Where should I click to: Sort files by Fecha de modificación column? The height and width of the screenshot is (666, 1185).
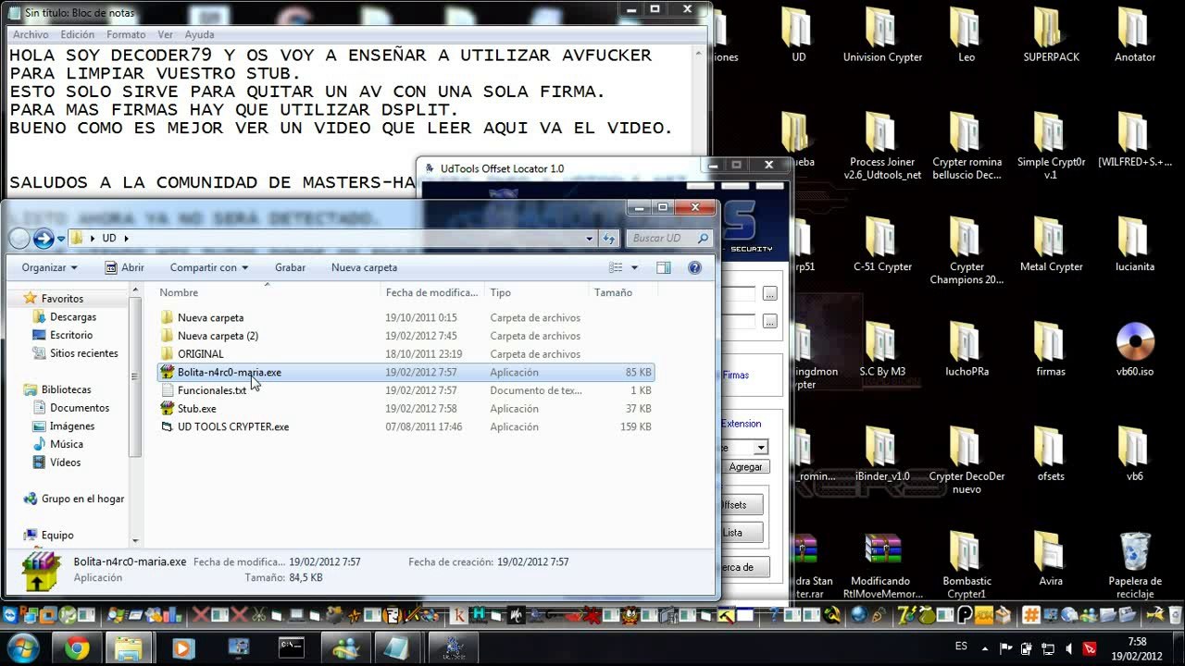click(x=432, y=292)
